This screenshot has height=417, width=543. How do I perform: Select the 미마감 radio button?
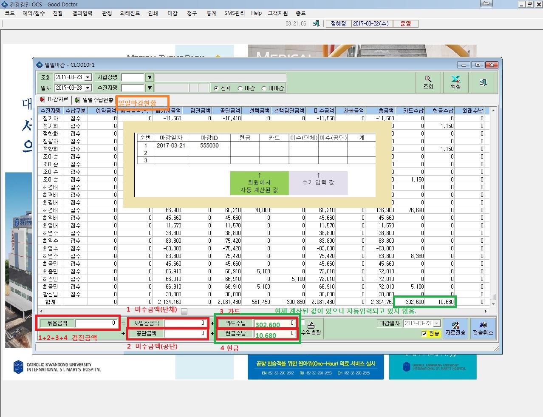click(264, 88)
